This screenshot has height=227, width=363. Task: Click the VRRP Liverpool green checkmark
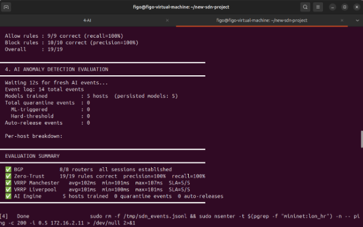click(x=8, y=190)
